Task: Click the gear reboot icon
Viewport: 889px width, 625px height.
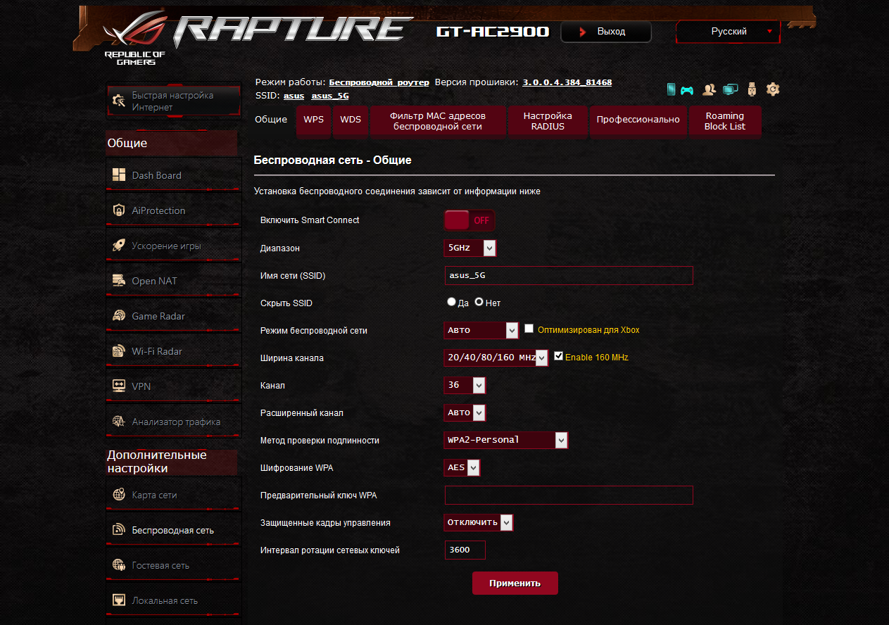Action: pos(773,89)
